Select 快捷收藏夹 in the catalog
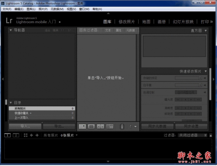Screen dimensions: 217x166 [x=42, y=113]
